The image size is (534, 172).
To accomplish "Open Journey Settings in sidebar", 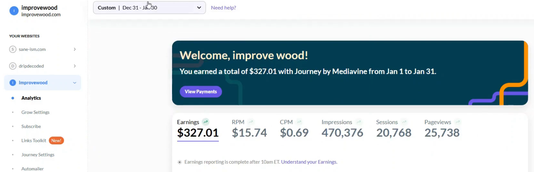I will pos(38,155).
